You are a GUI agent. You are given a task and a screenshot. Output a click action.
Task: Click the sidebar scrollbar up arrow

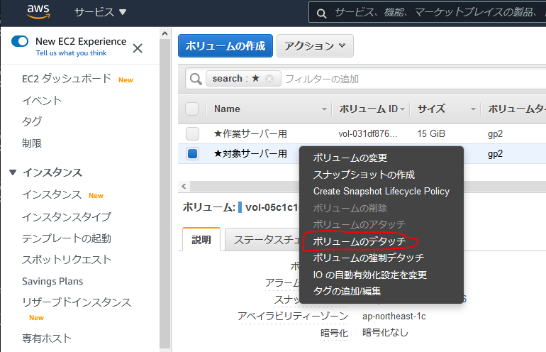tap(165, 34)
